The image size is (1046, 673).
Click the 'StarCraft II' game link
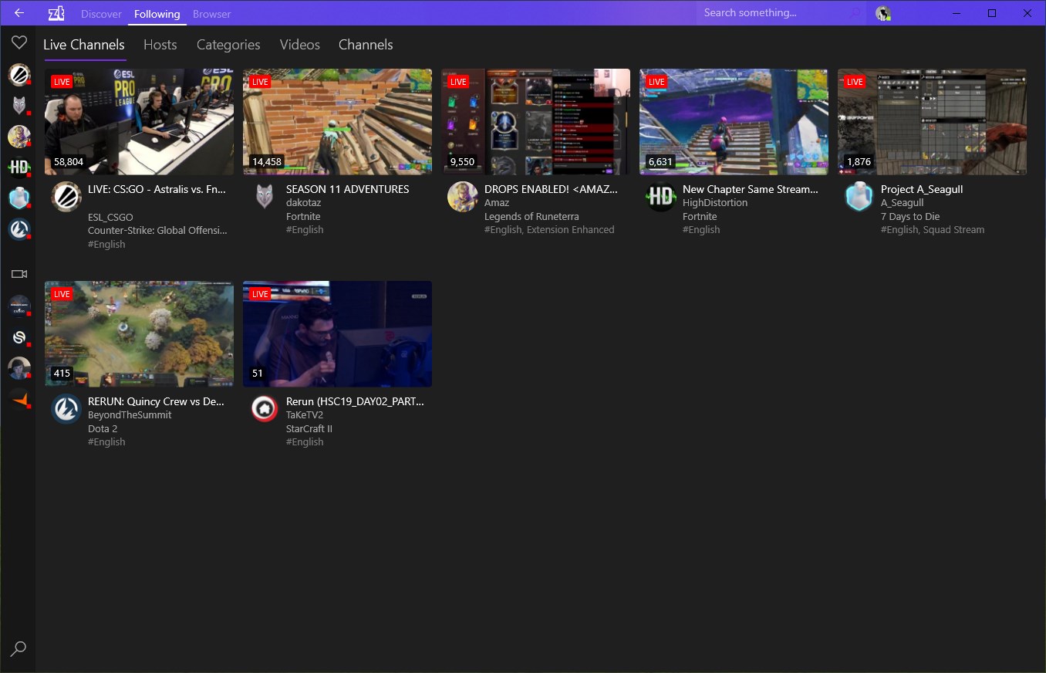309,429
